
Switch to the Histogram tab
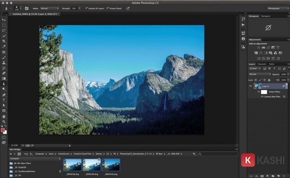tap(254, 16)
